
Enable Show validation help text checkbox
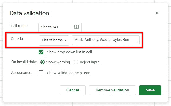(x=41, y=73)
